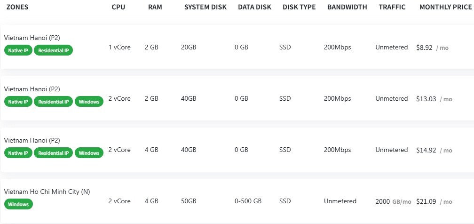Click the SYSTEM DISK column header
The height and width of the screenshot is (224, 474).
(x=205, y=7)
